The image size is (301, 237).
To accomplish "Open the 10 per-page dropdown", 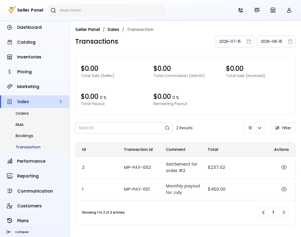I will [x=255, y=128].
